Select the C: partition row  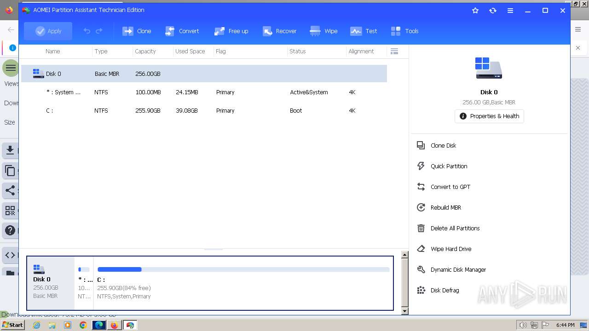pos(204,110)
